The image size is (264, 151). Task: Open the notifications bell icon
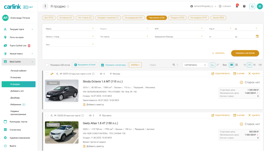point(237,6)
